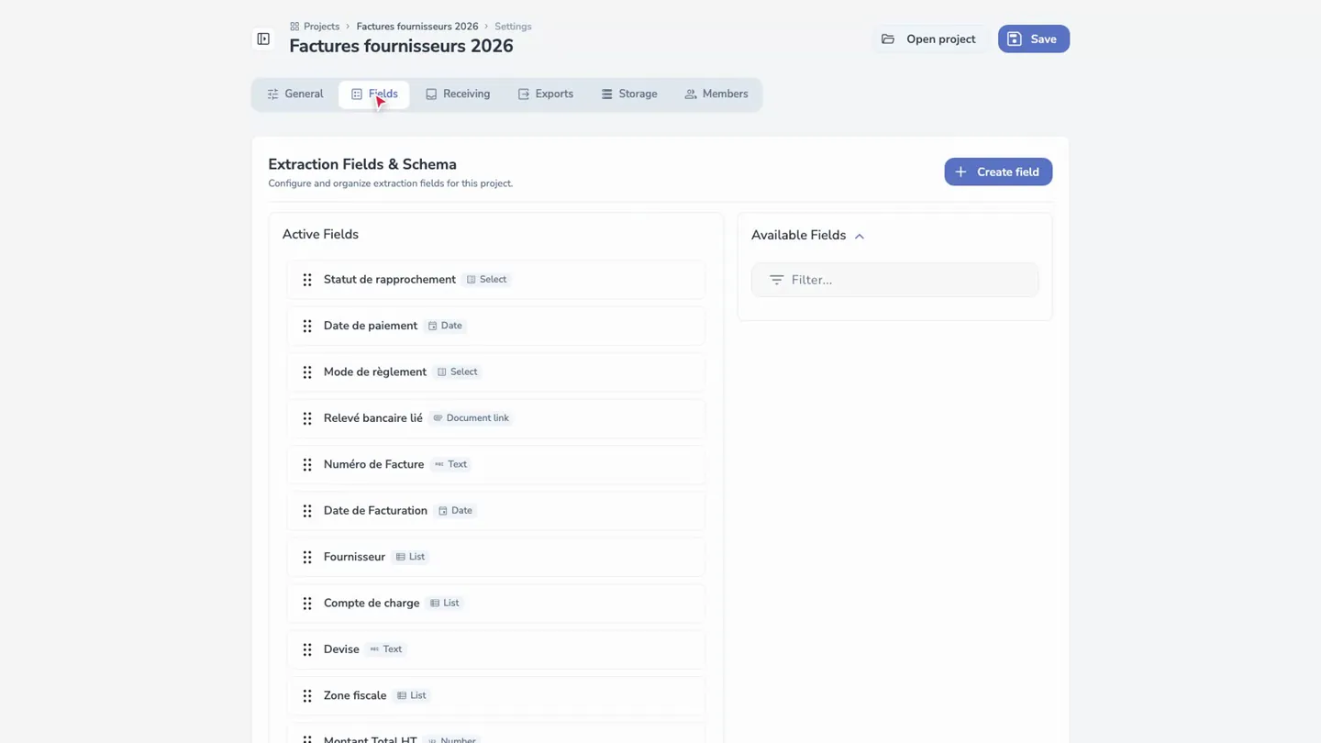The image size is (1321, 743).
Task: Collapse the Available Fields section chevron
Action: [860, 236]
